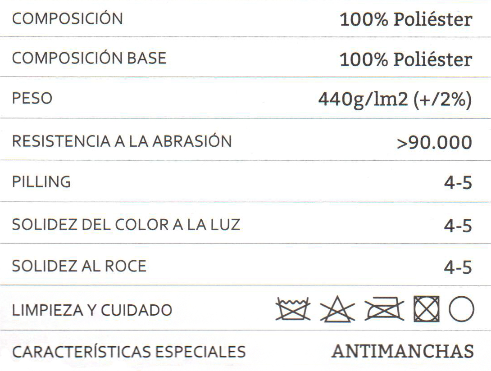The height and width of the screenshot is (371, 491).
Task: Click the do not wash symbol
Action: pyautogui.click(x=293, y=309)
